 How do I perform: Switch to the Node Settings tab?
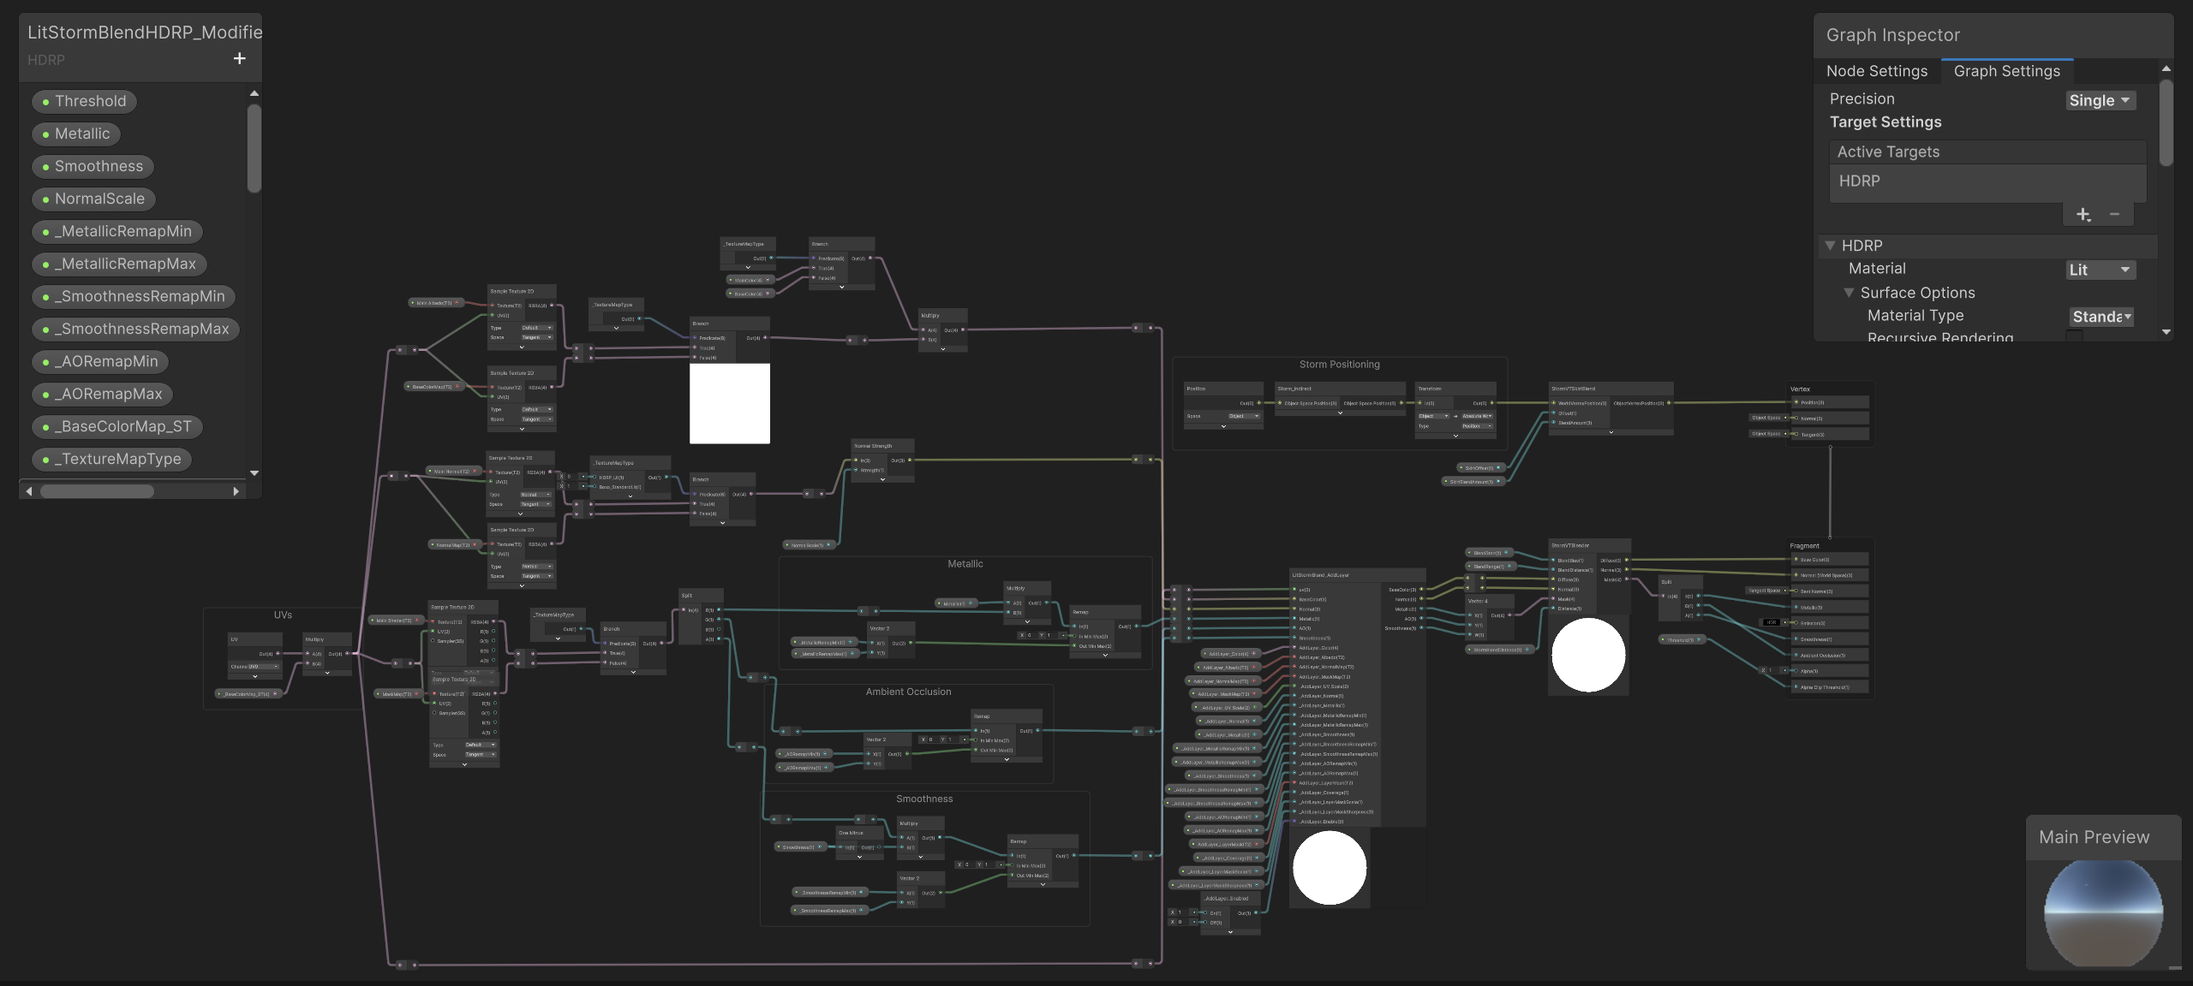[1876, 71]
